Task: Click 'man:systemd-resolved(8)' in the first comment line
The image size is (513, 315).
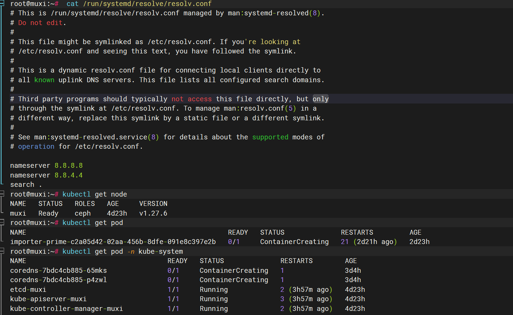Action: 274,13
